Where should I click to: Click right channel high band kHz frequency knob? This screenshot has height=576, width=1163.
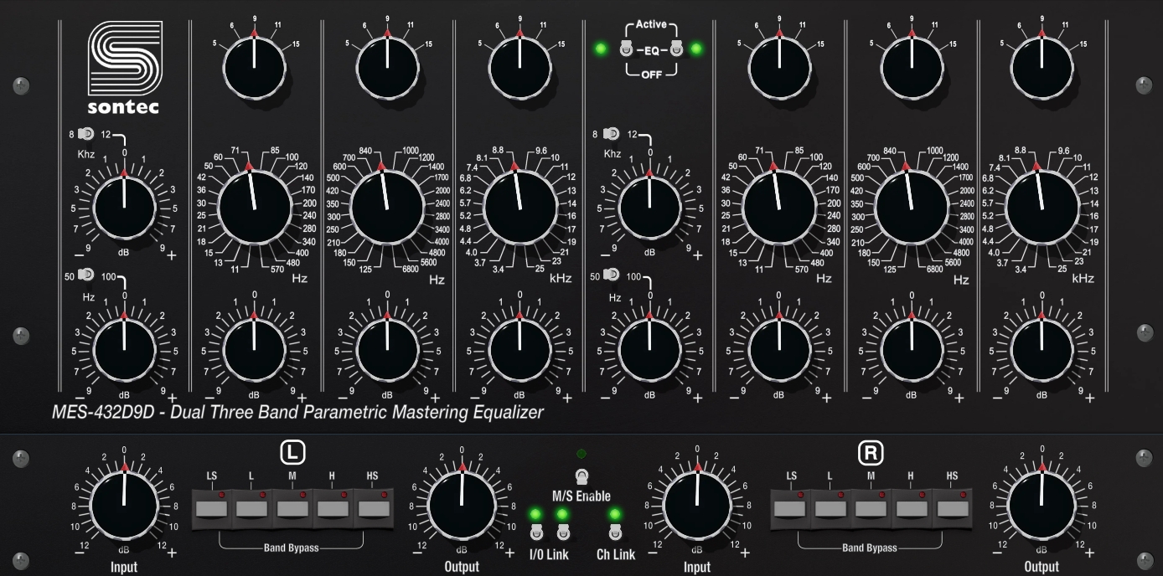coord(1042,208)
